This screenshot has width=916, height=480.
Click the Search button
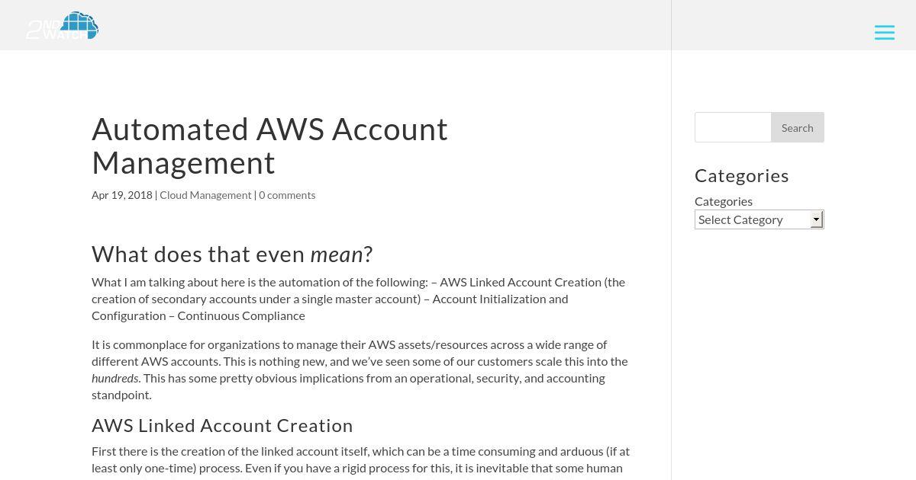[797, 127]
